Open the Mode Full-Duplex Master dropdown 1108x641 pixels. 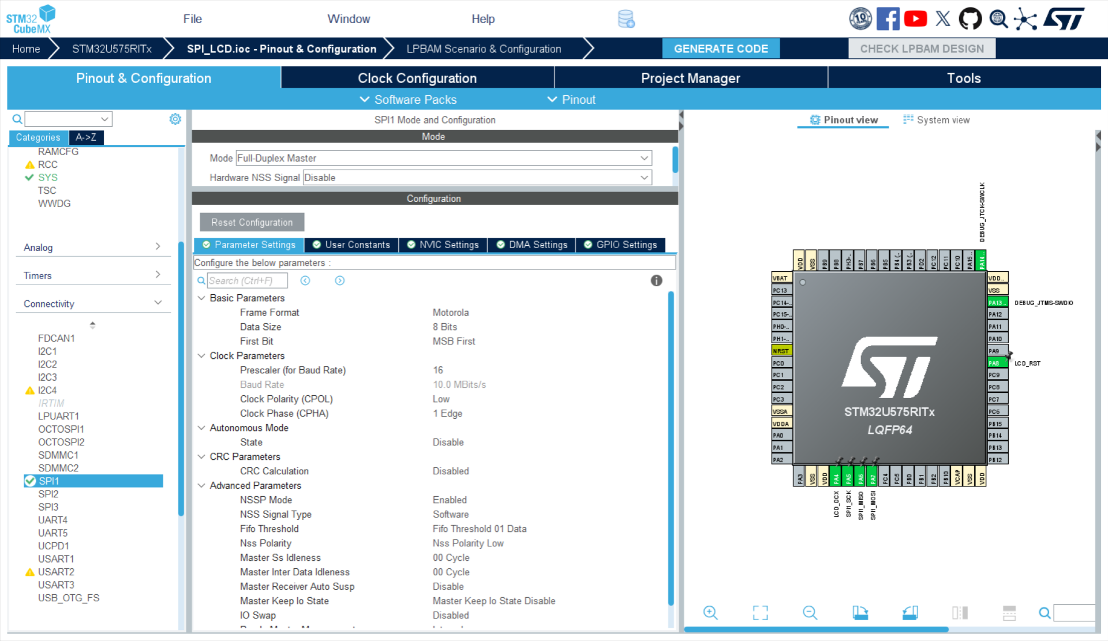(x=443, y=158)
